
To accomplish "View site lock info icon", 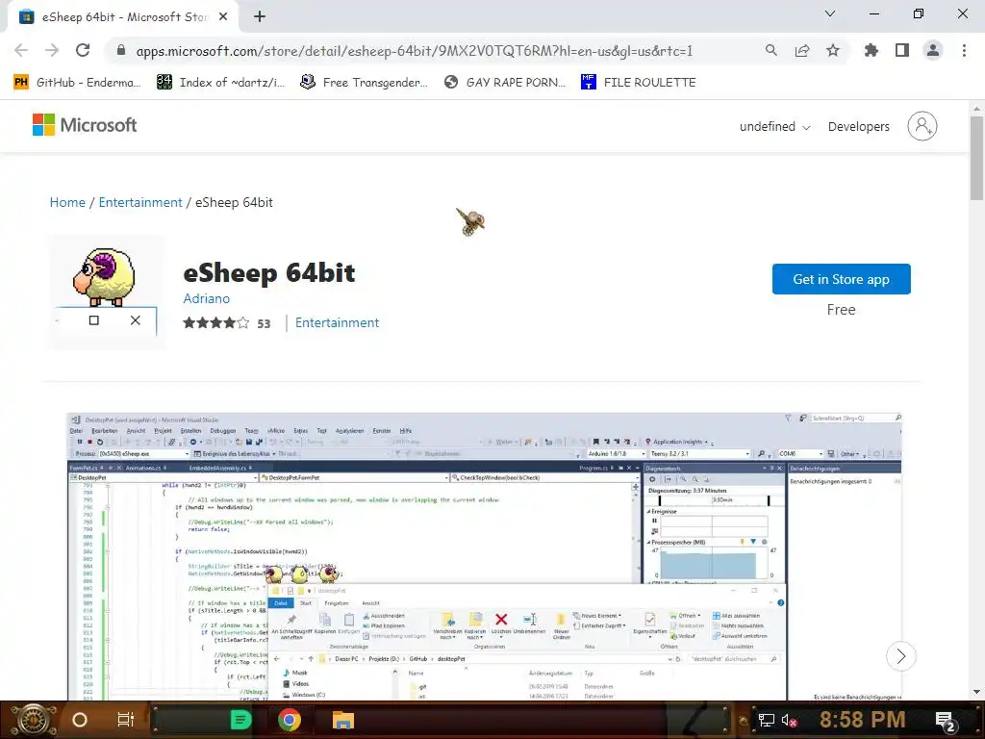I will click(x=120, y=50).
